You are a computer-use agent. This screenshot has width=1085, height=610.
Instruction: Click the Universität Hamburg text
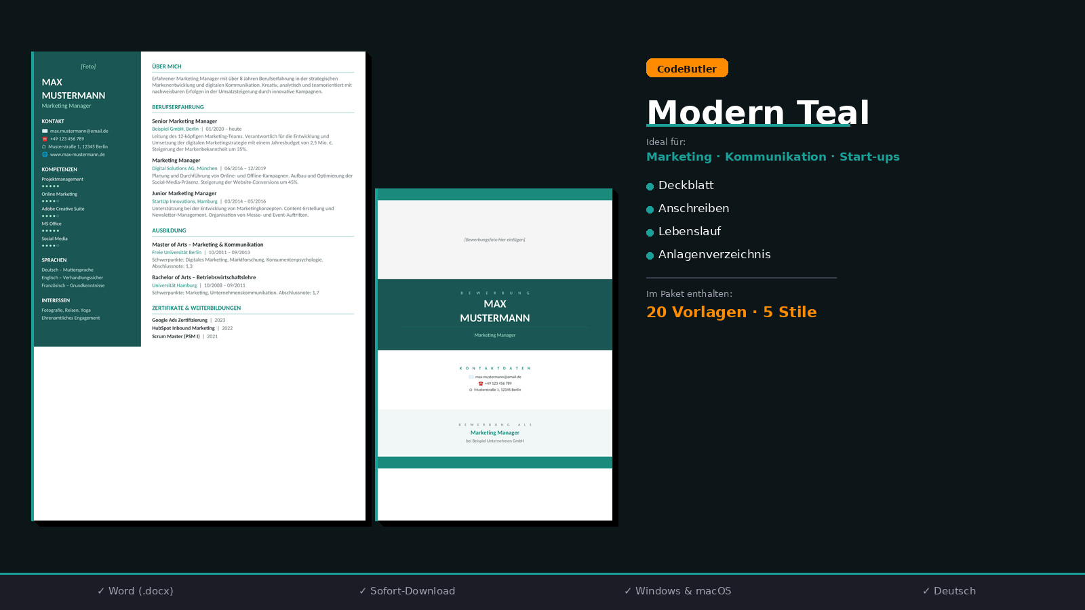pos(174,285)
